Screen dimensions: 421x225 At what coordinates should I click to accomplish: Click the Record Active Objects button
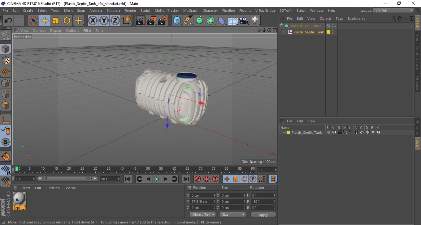pos(198,179)
